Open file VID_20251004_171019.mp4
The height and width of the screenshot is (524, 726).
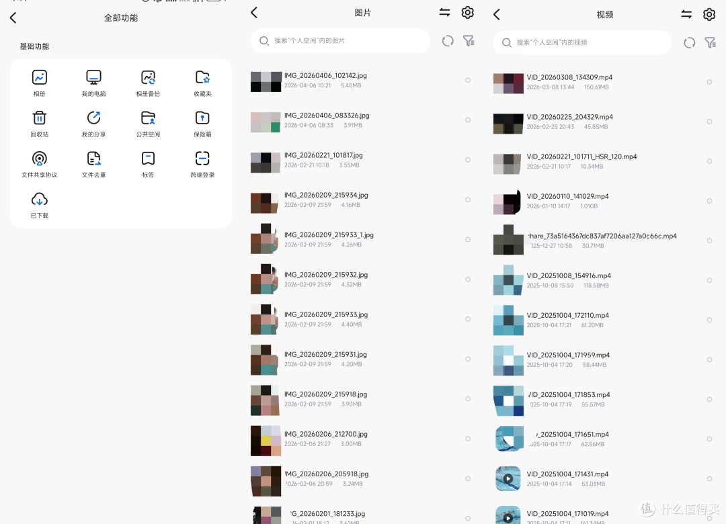(567, 513)
